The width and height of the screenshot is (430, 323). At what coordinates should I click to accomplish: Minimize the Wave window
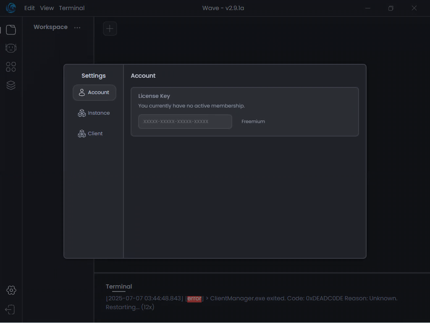(x=368, y=8)
